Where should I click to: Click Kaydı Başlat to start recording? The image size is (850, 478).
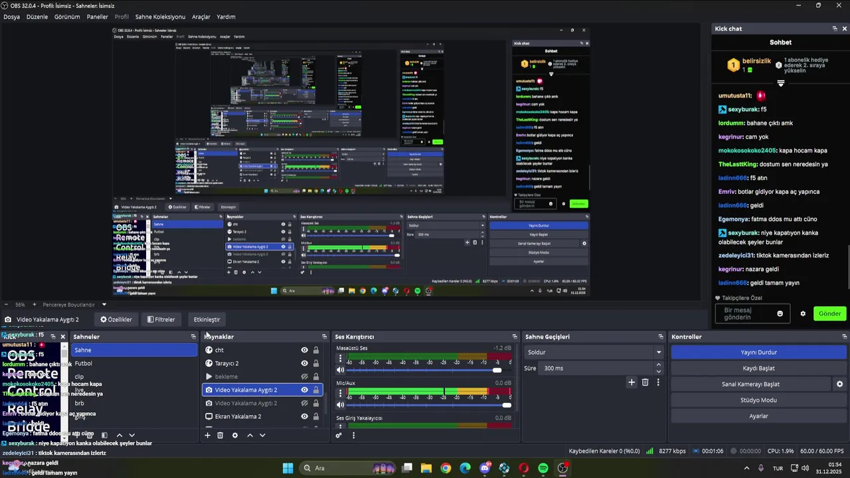click(758, 368)
